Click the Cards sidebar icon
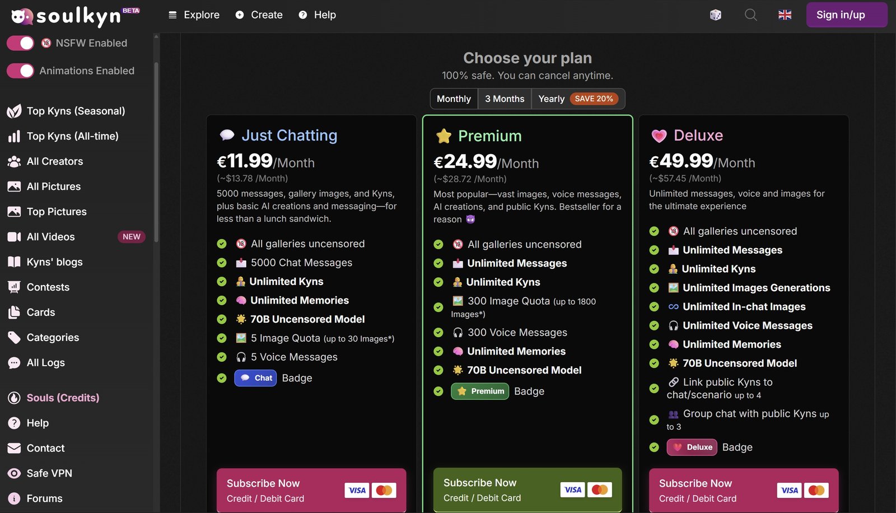This screenshot has height=513, width=896. 14,313
